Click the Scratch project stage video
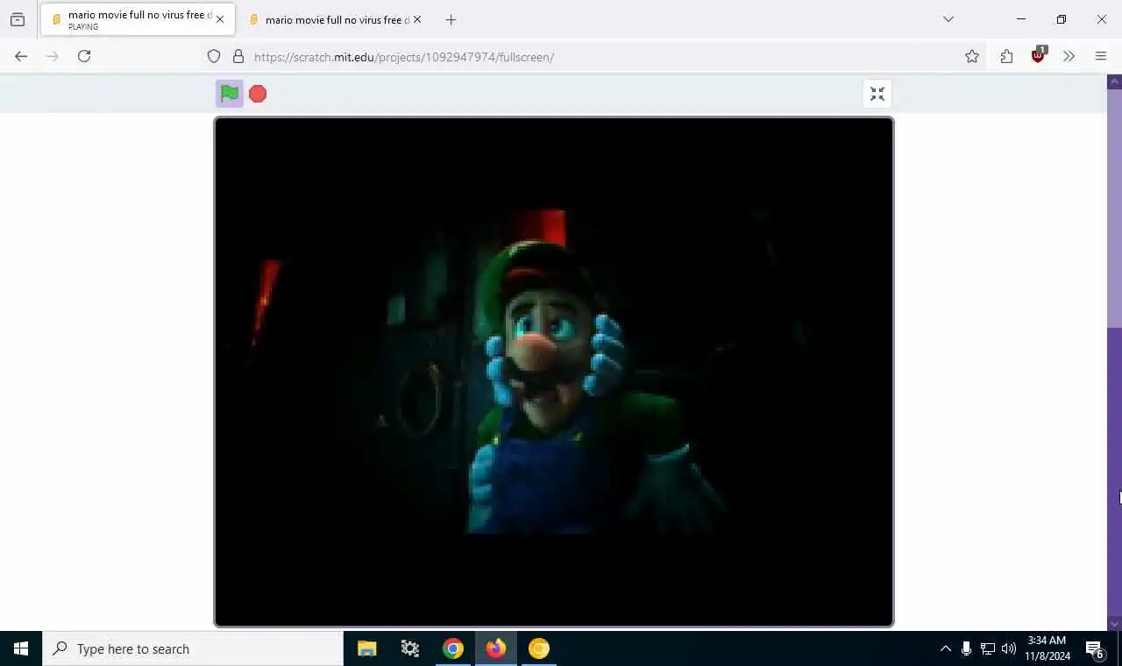Viewport: 1122px width, 666px height. coord(554,372)
